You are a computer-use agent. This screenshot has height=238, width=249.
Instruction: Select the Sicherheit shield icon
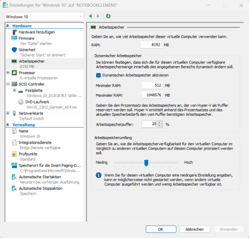(x=14, y=50)
